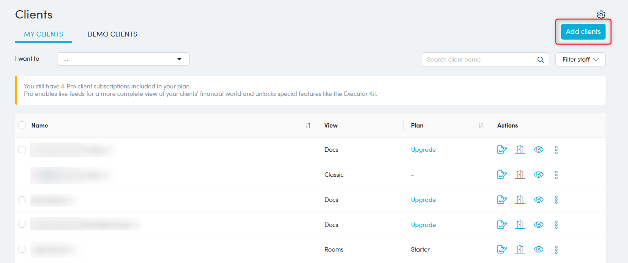628x263 pixels.
Task: Open the settings gear icon above Add clients
Action: coord(601,15)
